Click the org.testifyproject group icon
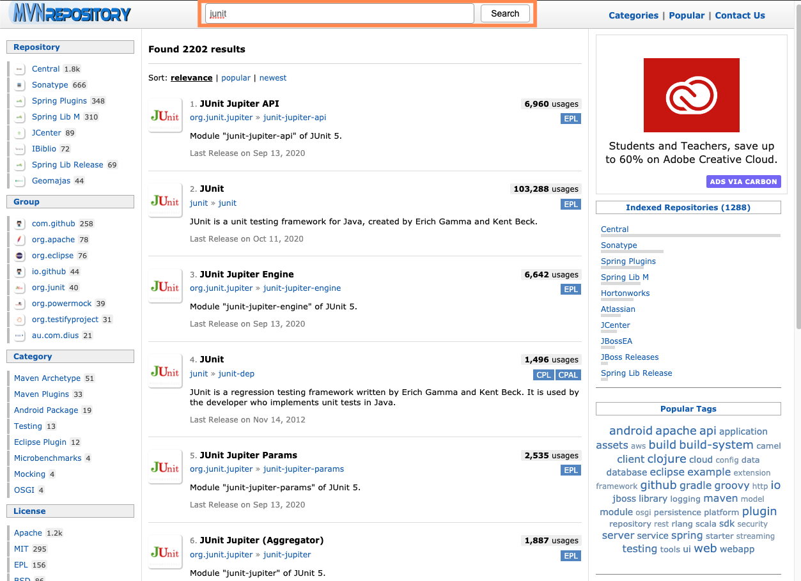 pyautogui.click(x=19, y=320)
